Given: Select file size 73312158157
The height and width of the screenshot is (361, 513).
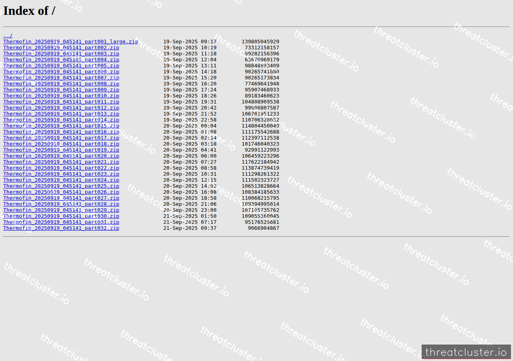Looking at the screenshot, I should pyautogui.click(x=262, y=48).
